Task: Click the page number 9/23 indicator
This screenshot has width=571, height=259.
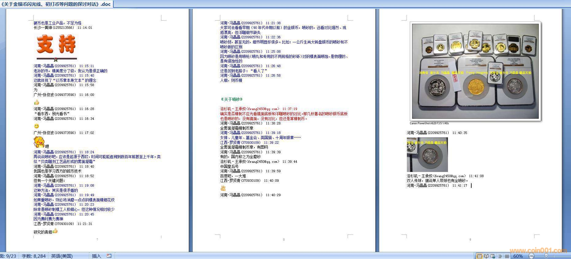Action: 9,256
